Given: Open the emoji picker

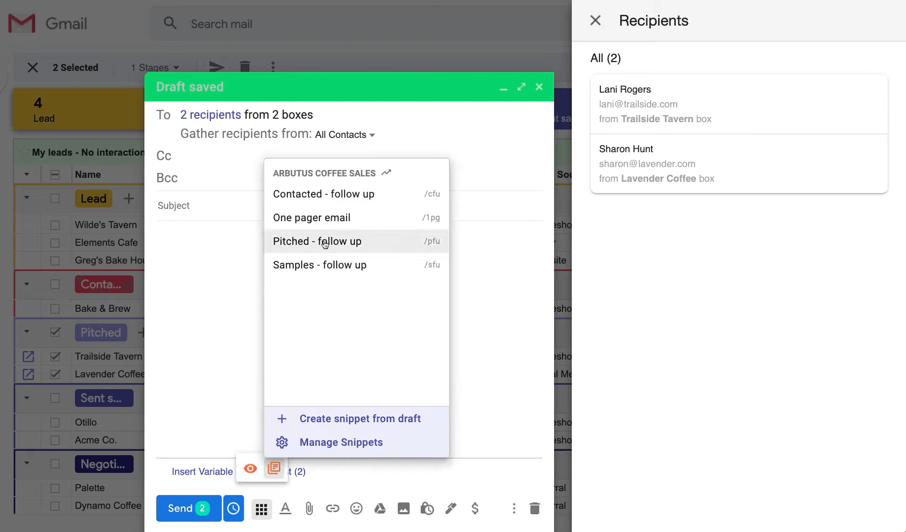Looking at the screenshot, I should coord(356,508).
